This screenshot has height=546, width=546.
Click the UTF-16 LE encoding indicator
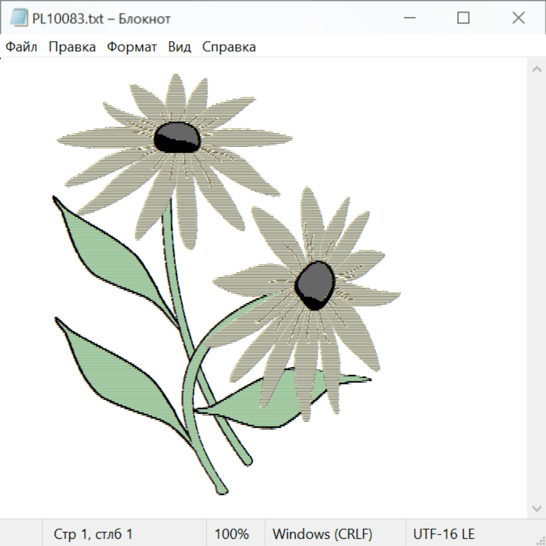(443, 534)
